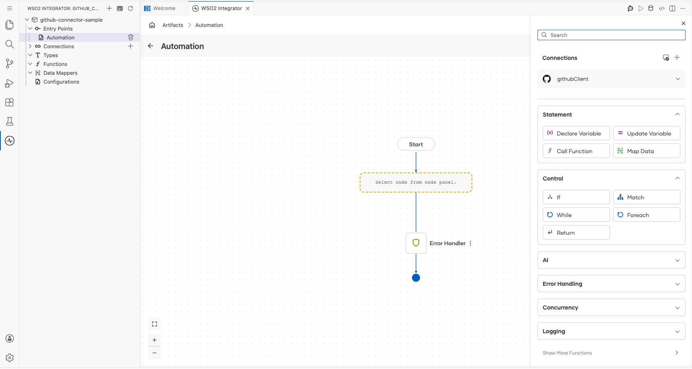The height and width of the screenshot is (369, 692).
Task: Open the Extensions view
Action: click(x=10, y=102)
